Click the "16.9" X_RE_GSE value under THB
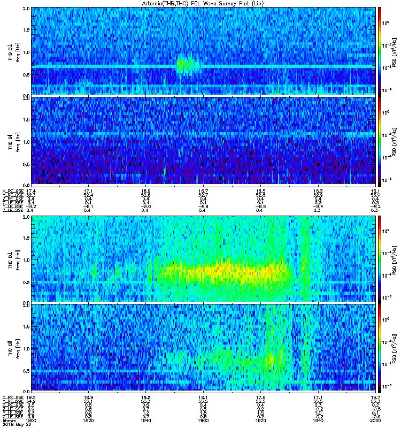401x428 pixels. pos(145,191)
